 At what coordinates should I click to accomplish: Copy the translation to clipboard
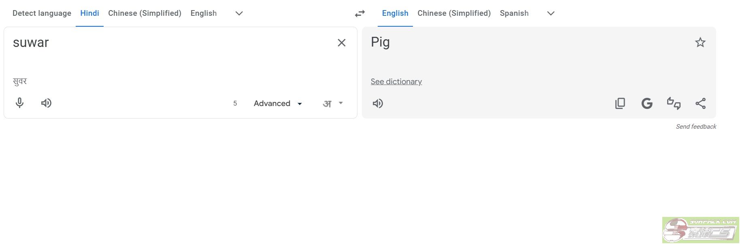tap(620, 104)
